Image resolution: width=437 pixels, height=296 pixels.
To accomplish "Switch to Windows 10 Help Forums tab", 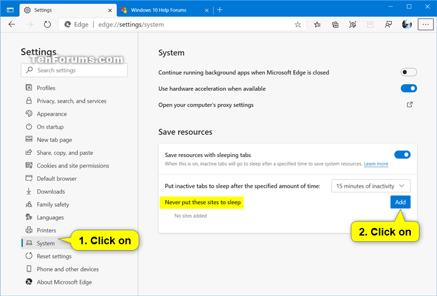I will coord(165,10).
